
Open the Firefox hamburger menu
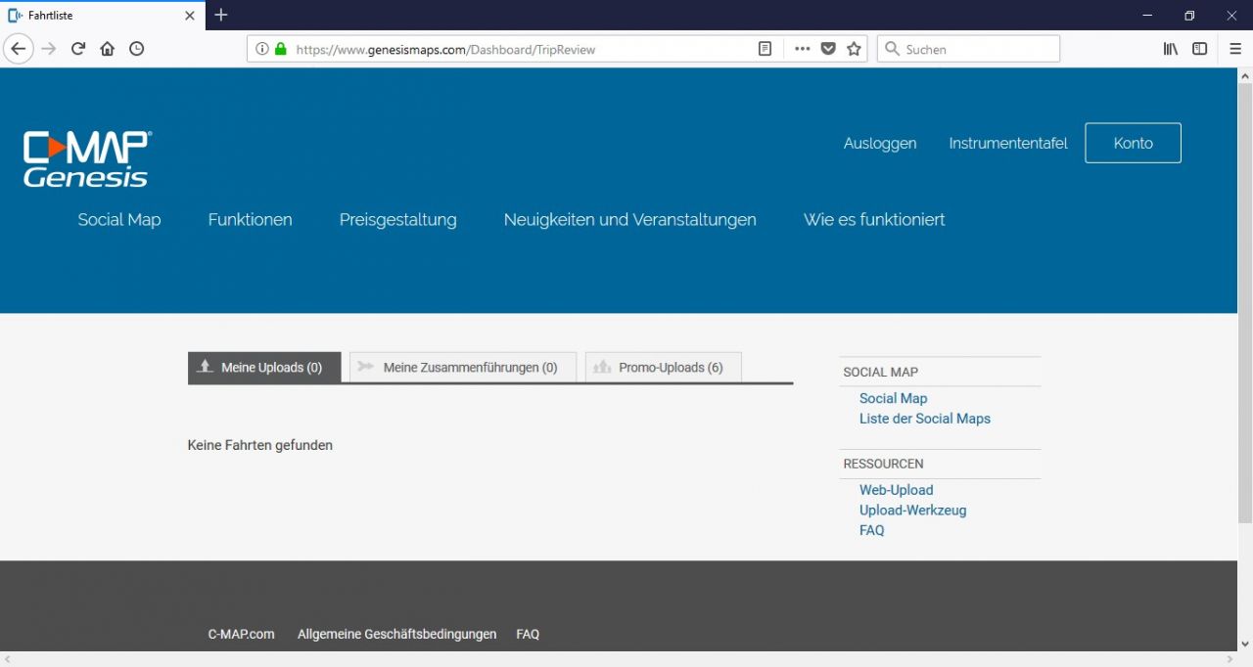click(1235, 49)
